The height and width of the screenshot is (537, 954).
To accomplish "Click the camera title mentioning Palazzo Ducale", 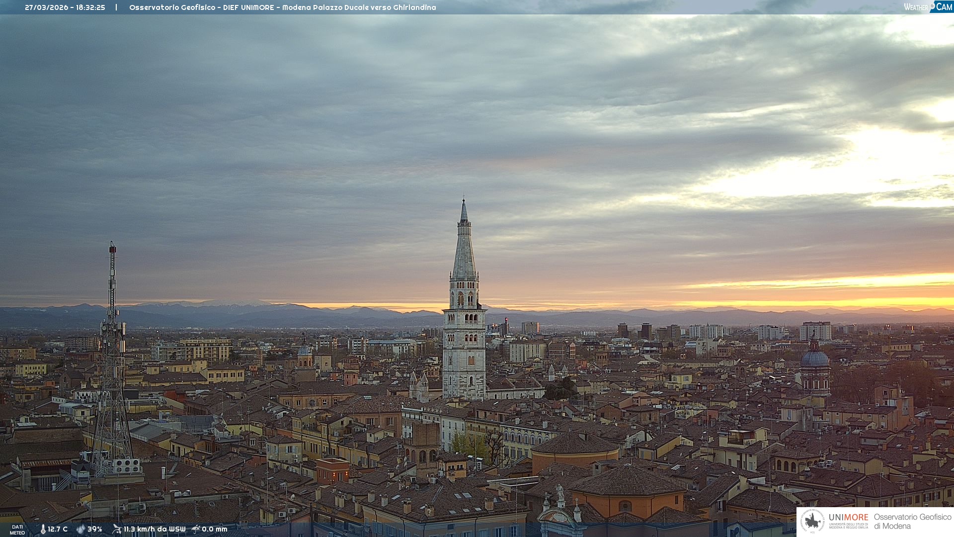I will pos(282,7).
